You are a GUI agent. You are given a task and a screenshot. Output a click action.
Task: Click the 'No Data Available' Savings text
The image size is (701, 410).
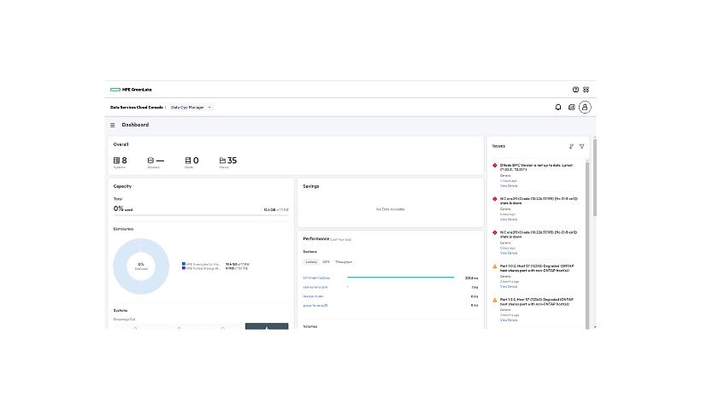tap(391, 209)
